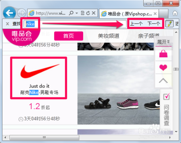Return to top with the up chevron
The image size is (181, 143).
(x=163, y=81)
